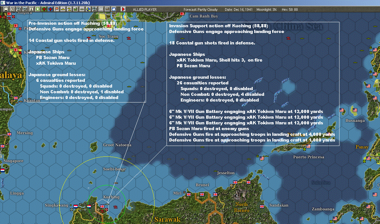
Task: Click the Soebi-besar island label
Action: click(114, 169)
